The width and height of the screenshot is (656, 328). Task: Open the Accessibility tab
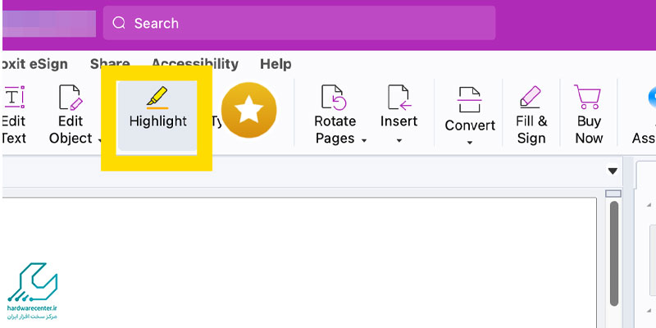coord(195,64)
